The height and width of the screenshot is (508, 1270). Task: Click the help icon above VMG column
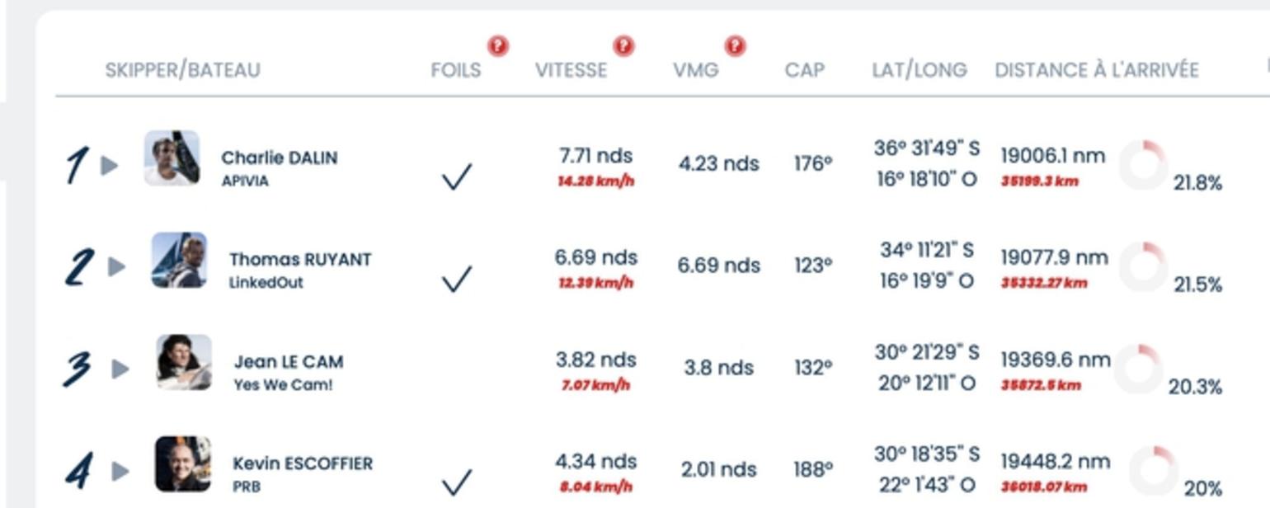(735, 46)
